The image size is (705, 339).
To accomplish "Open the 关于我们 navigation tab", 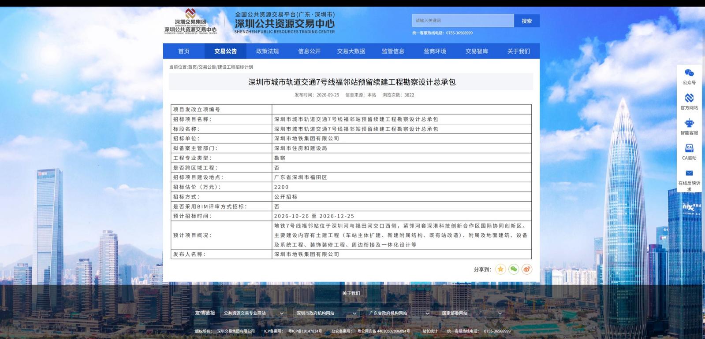I will pyautogui.click(x=518, y=51).
